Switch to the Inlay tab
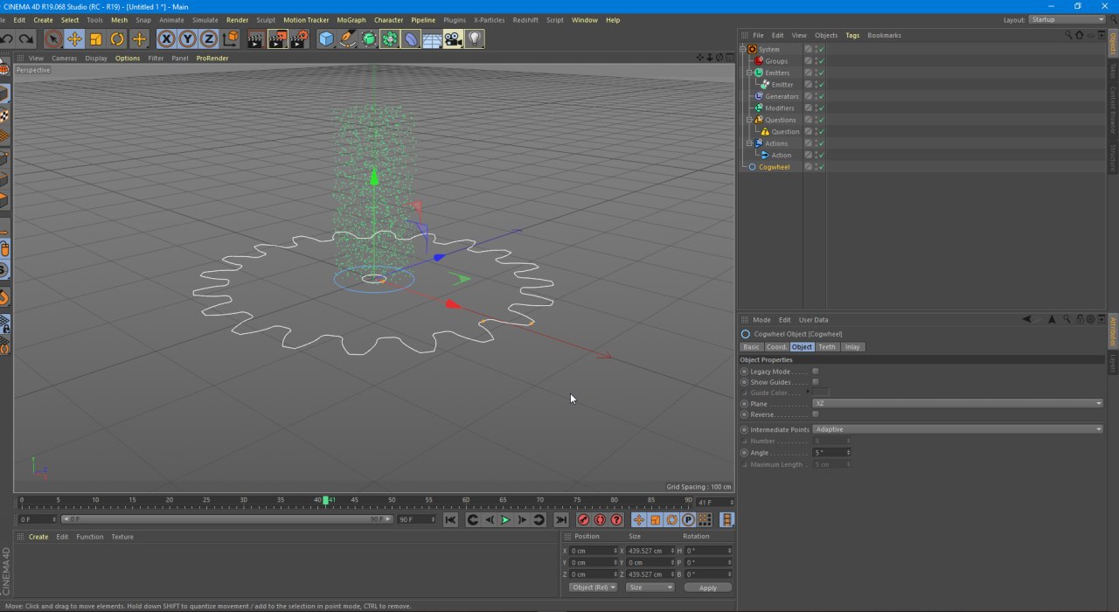 [x=852, y=347]
